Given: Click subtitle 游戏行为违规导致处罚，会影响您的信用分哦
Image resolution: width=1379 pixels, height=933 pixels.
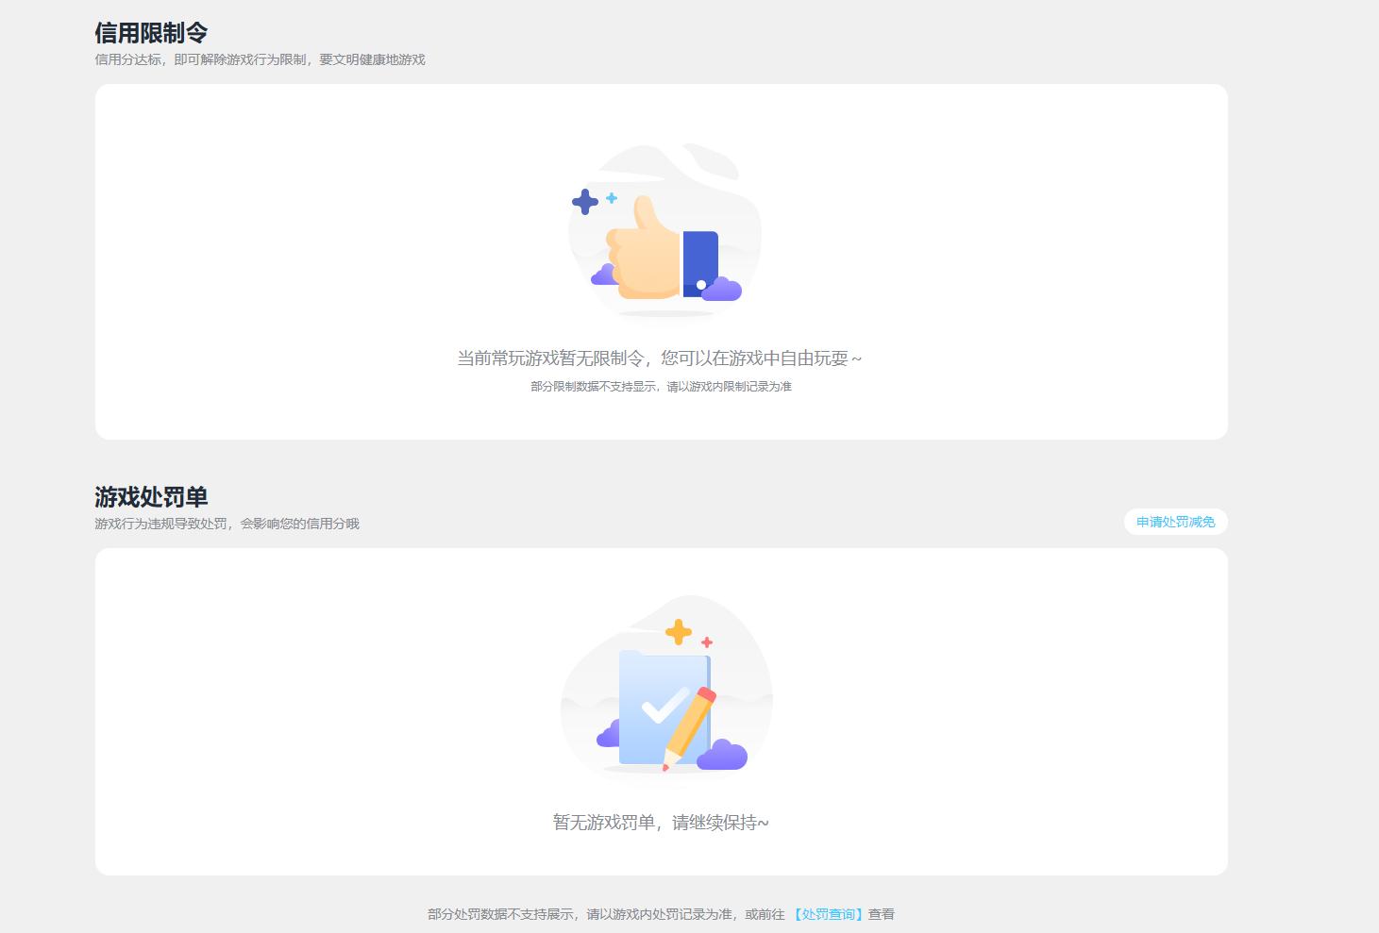Looking at the screenshot, I should pyautogui.click(x=227, y=524).
